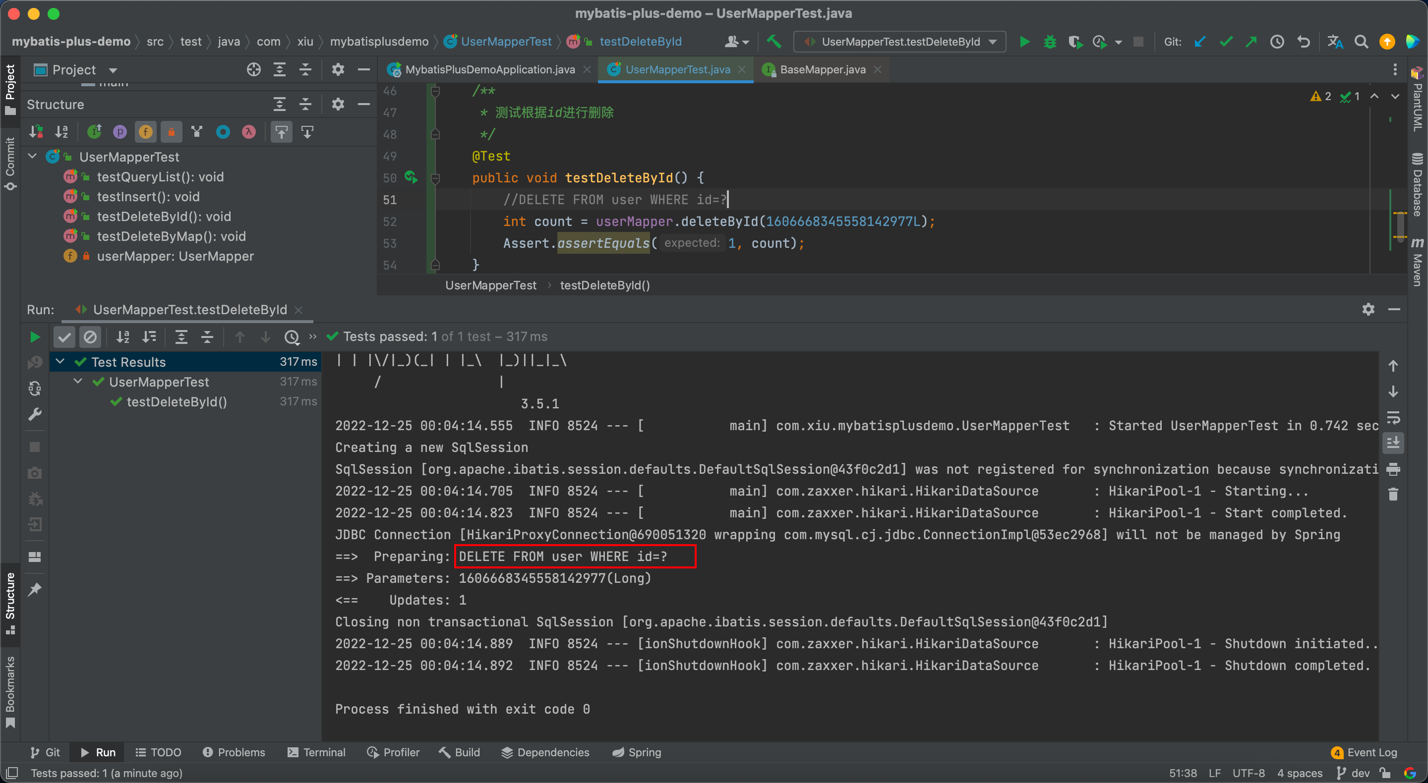Switch to MybatisPlusDemoApplication.java tab
The image size is (1428, 783).
pos(489,69)
